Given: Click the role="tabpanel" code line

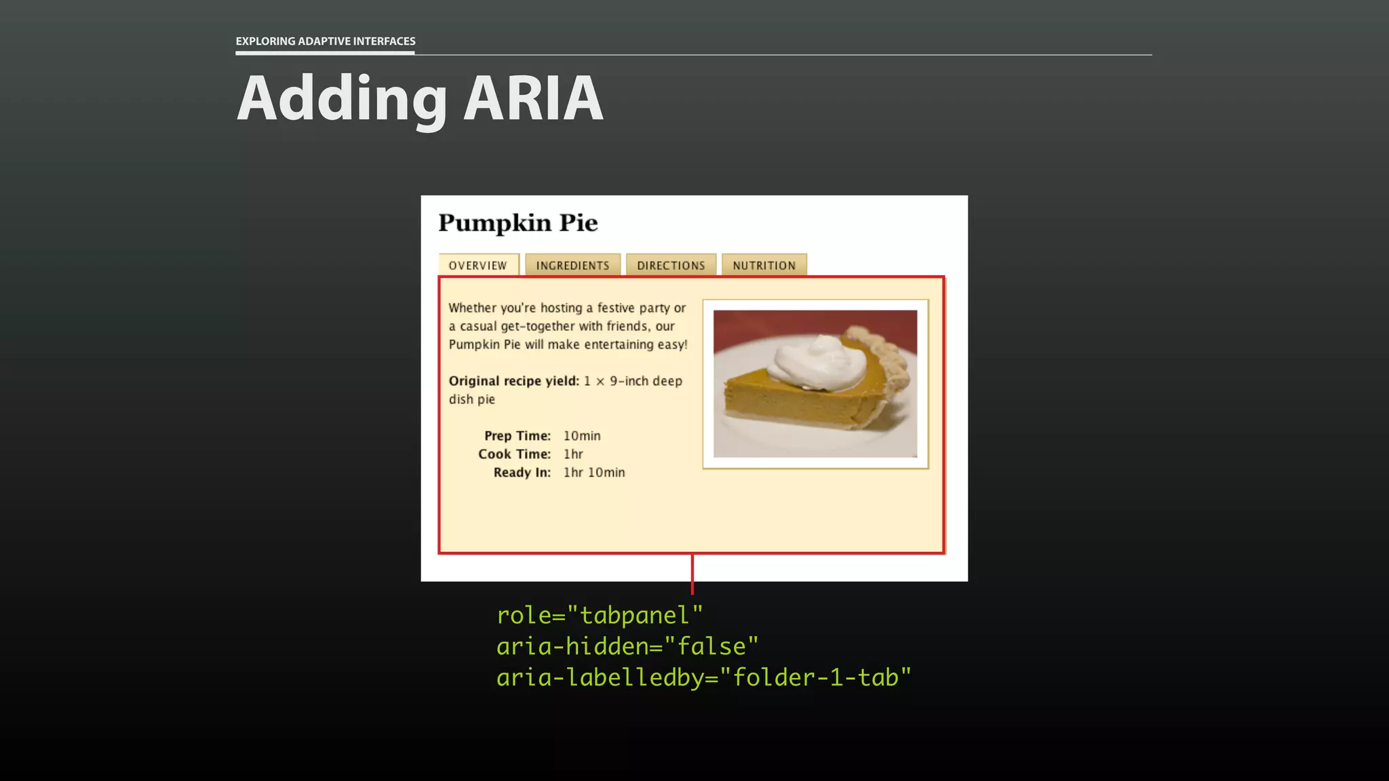Looking at the screenshot, I should click(600, 616).
